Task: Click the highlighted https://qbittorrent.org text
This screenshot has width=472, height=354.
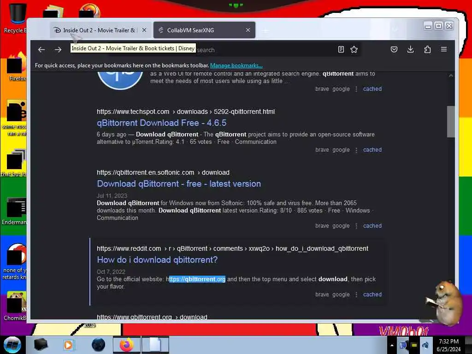Action: (197, 279)
